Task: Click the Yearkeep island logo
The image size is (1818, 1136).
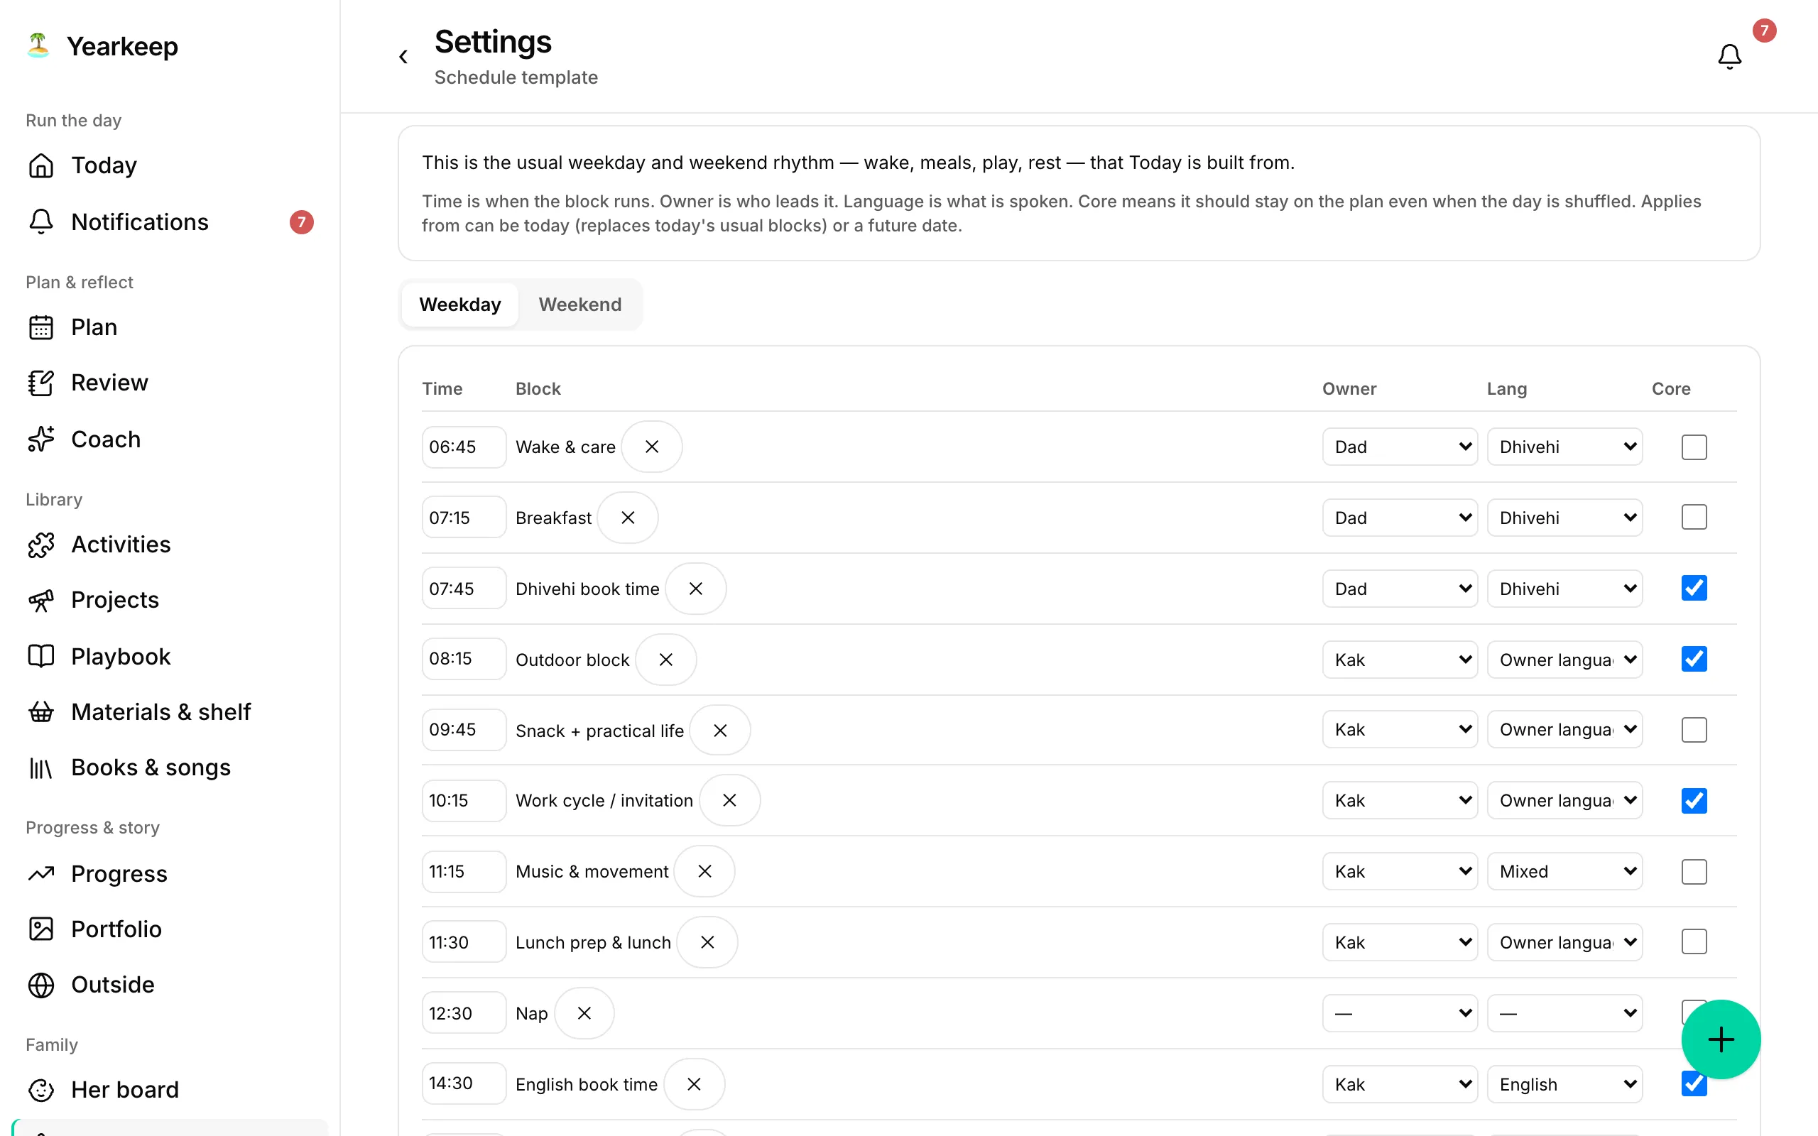Action: 38,45
